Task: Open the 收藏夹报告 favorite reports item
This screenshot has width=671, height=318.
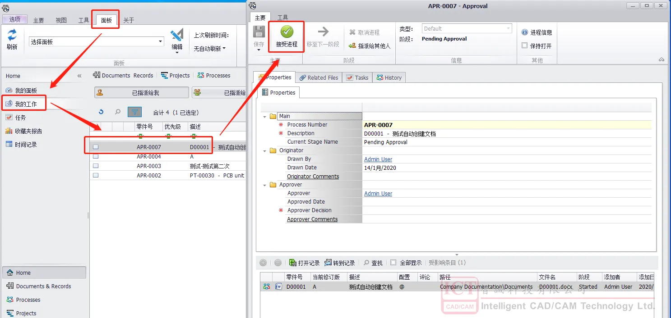Action: point(24,131)
